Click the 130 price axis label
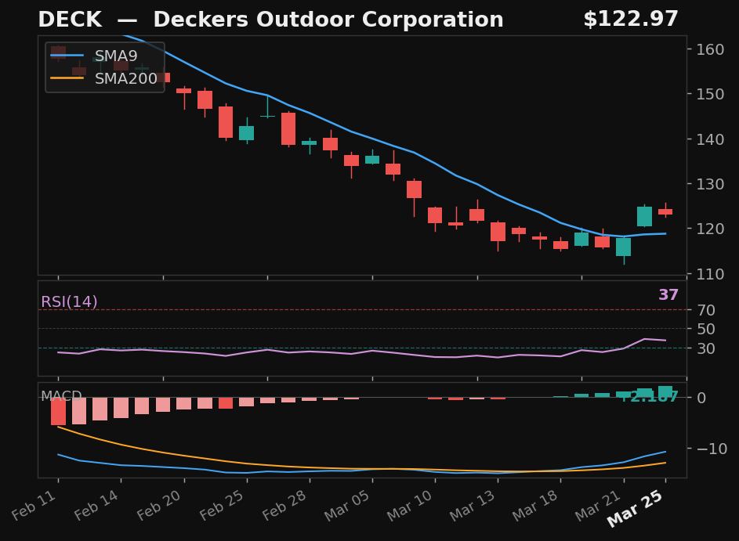This screenshot has height=541, width=739. coord(710,184)
